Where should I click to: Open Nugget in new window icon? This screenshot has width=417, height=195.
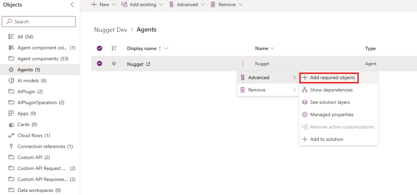coord(148,64)
